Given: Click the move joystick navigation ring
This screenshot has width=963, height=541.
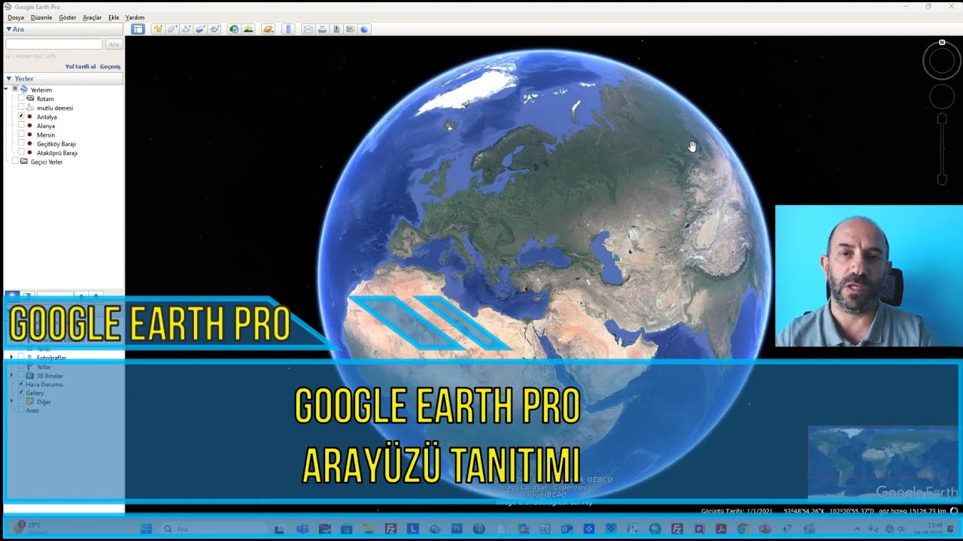Looking at the screenshot, I should (942, 96).
